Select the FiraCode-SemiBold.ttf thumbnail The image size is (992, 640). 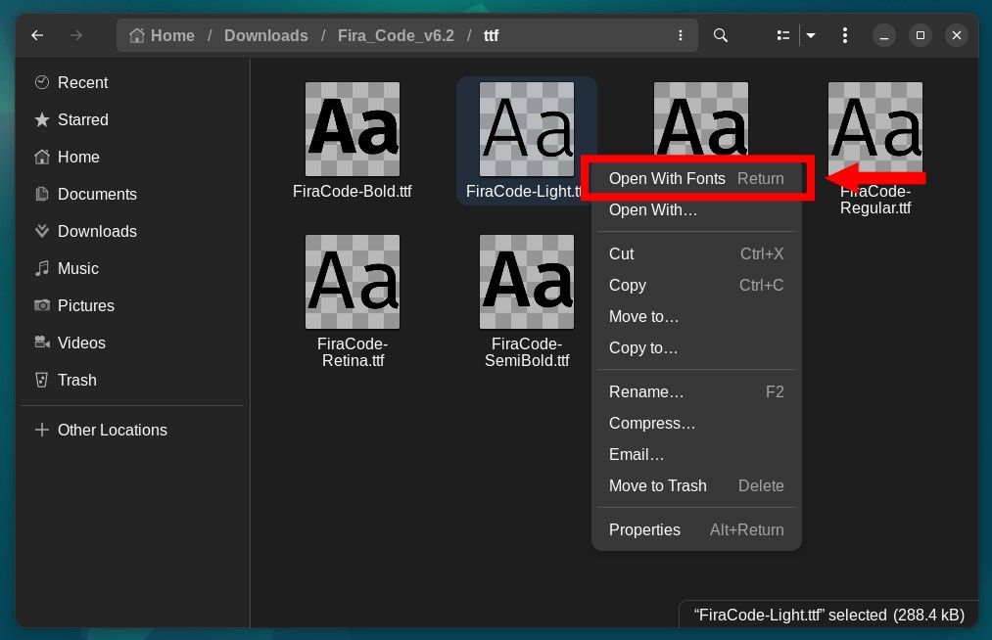click(527, 282)
